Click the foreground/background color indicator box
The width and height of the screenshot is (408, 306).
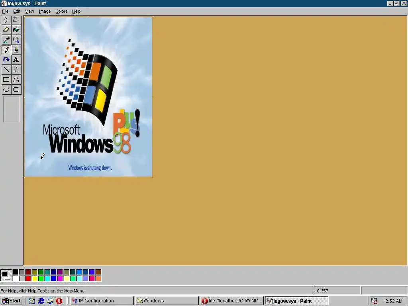(6, 275)
